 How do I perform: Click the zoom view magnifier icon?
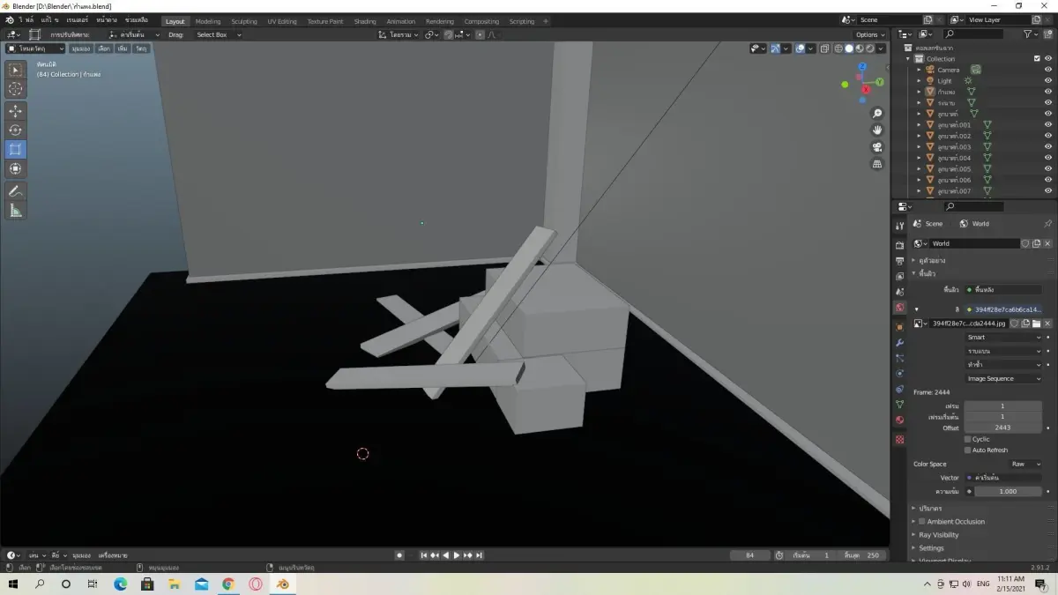pyautogui.click(x=877, y=114)
